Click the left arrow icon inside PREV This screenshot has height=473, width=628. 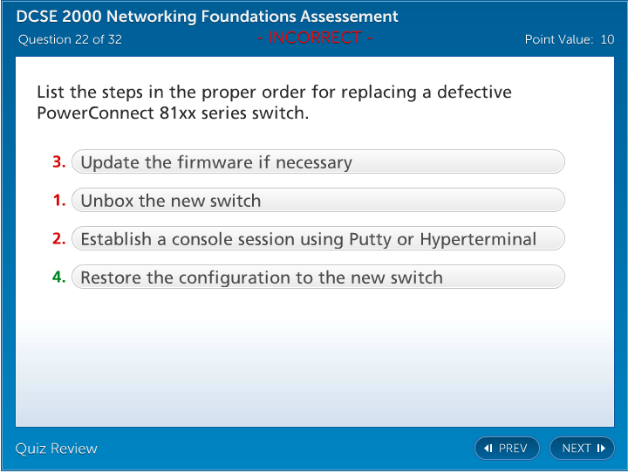[x=488, y=449]
